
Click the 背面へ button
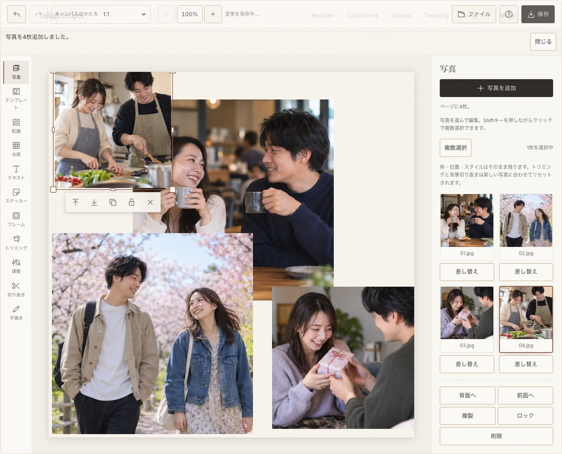click(x=468, y=396)
